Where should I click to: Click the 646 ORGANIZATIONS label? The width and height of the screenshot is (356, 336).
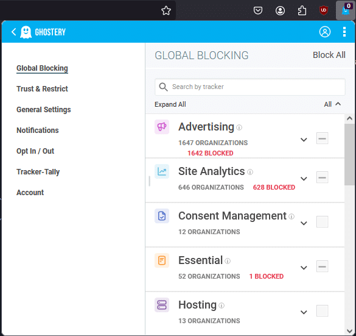click(x=211, y=187)
